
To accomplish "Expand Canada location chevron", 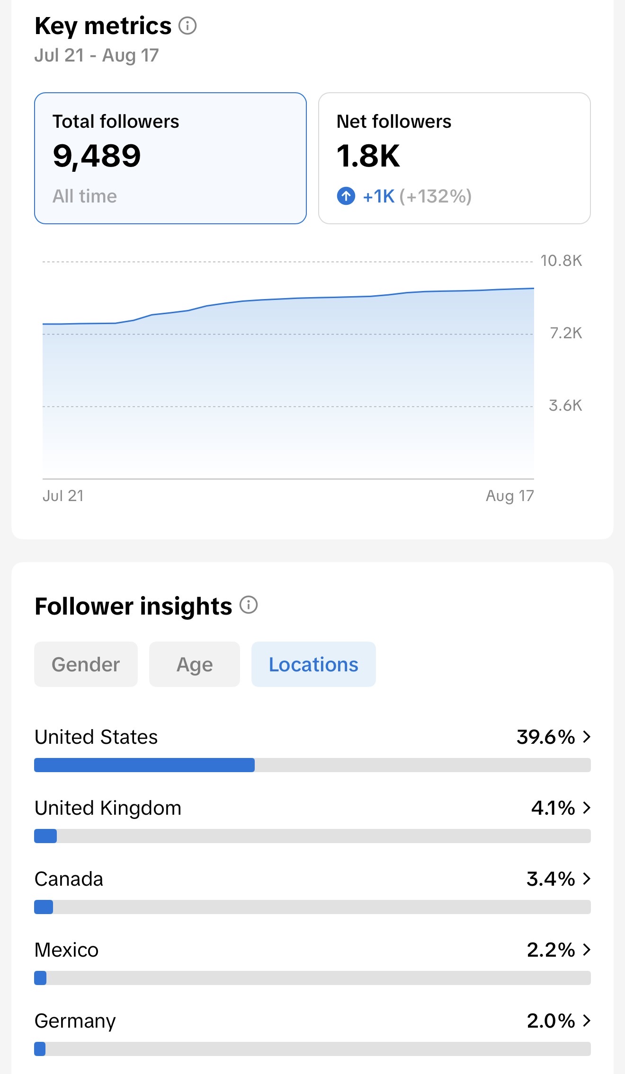I will point(587,879).
